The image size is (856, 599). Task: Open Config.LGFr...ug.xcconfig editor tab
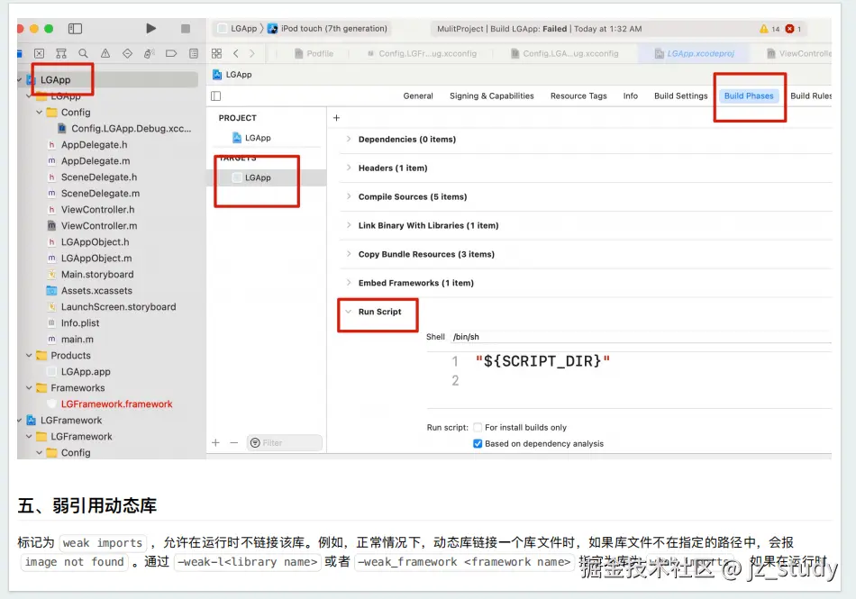click(x=422, y=53)
